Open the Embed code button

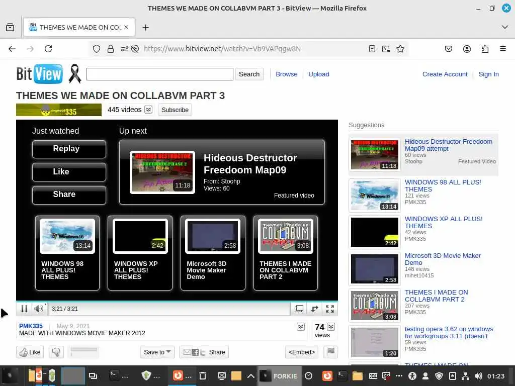point(302,352)
